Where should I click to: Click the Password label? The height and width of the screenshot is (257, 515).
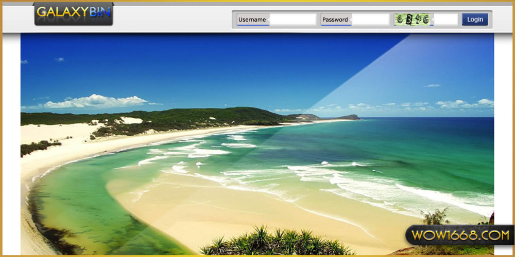tap(335, 20)
